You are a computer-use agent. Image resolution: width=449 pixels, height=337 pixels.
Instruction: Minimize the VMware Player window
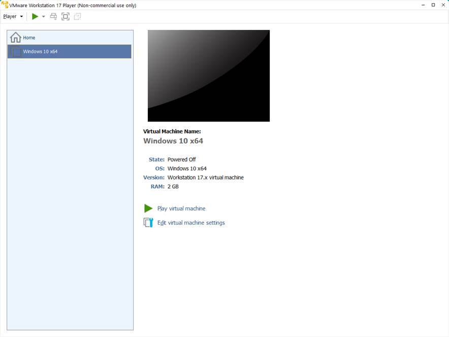(423, 5)
